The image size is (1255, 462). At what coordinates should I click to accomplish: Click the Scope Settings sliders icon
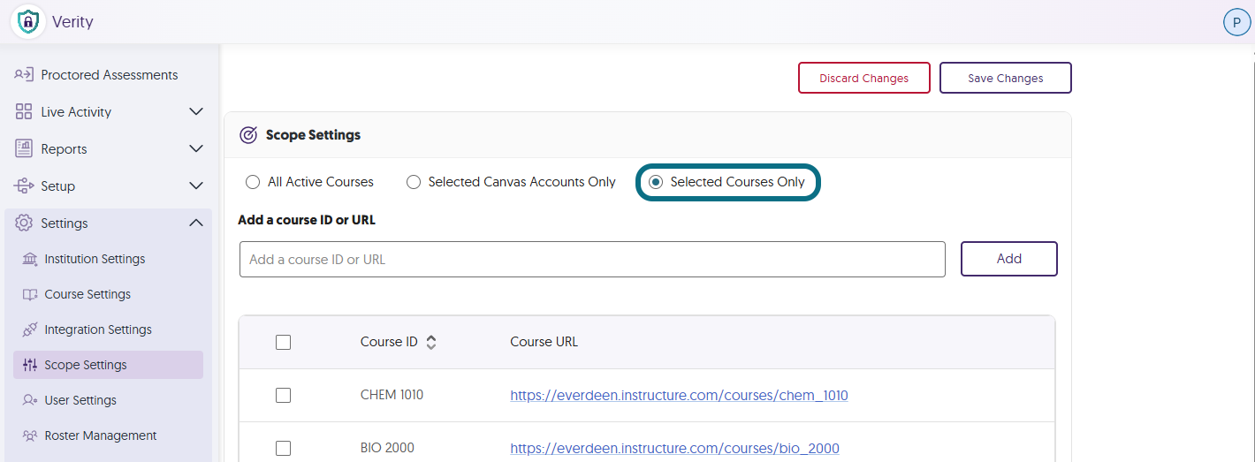point(30,365)
